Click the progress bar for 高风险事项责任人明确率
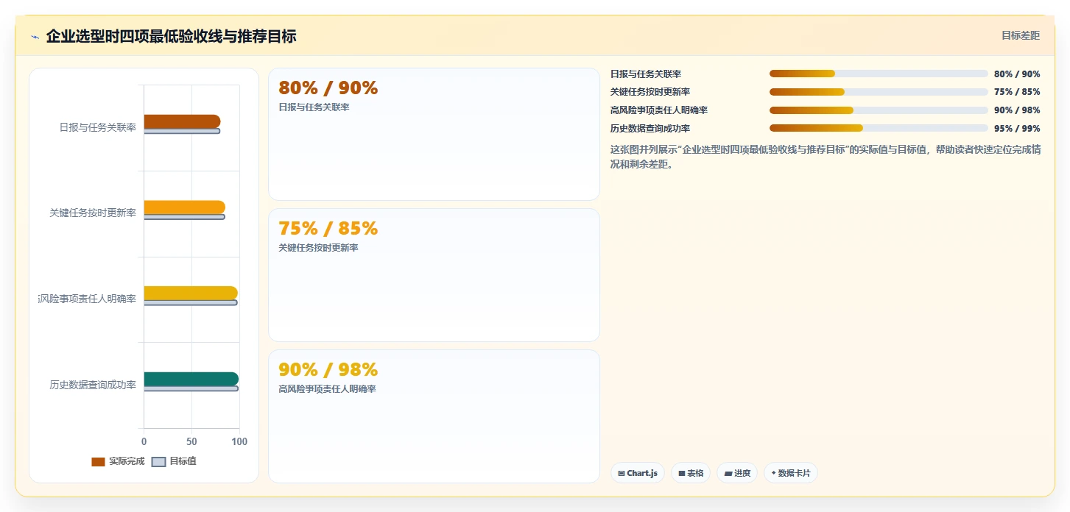 click(879, 110)
